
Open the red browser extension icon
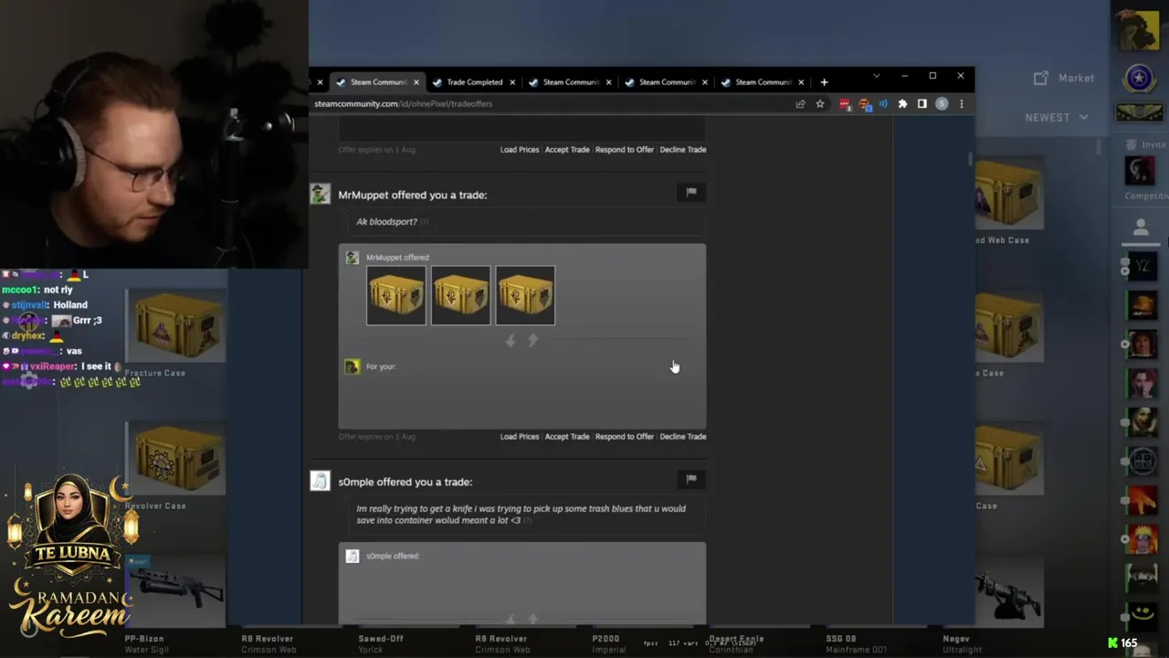click(845, 104)
